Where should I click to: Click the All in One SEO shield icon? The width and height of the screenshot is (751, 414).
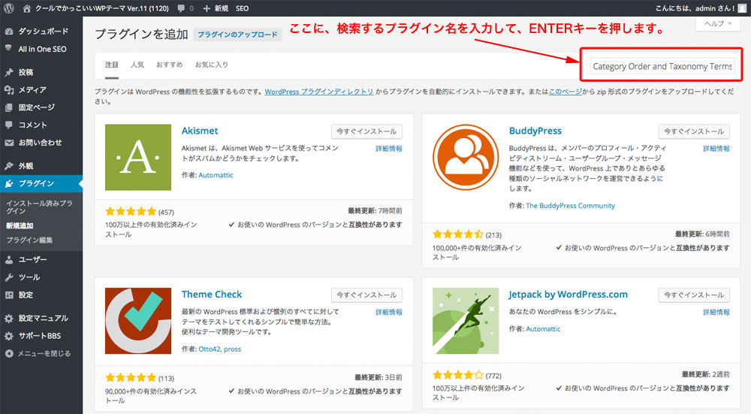point(8,48)
